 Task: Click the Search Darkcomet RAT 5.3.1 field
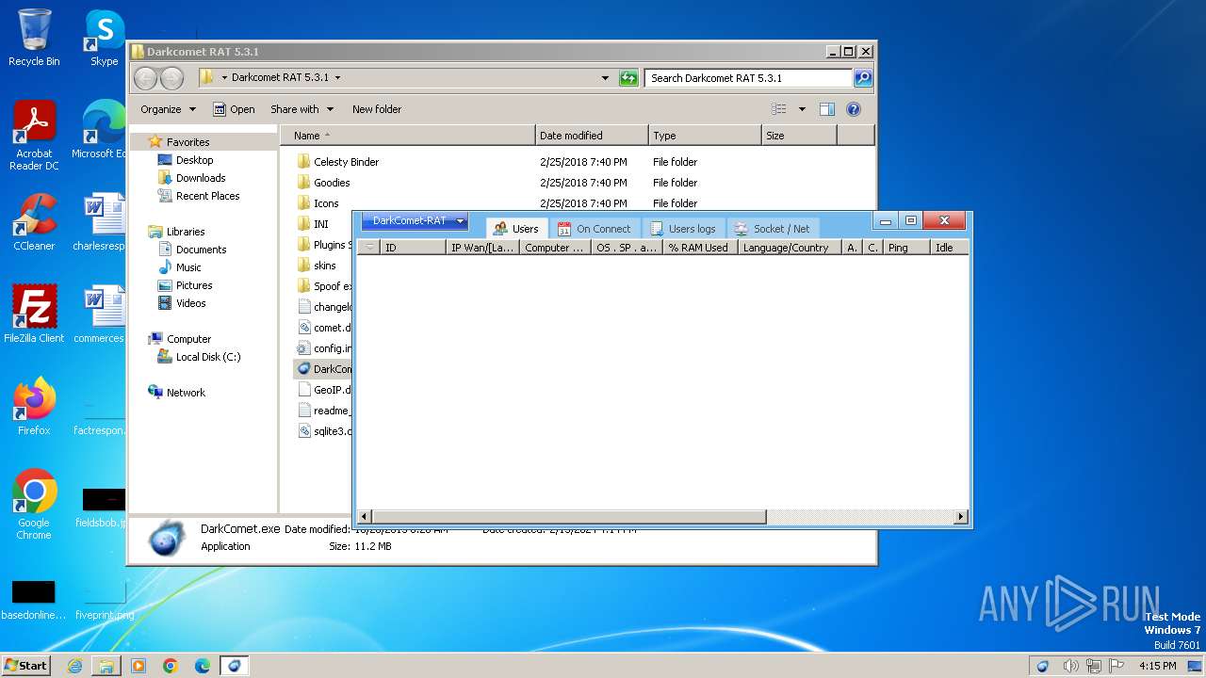[749, 78]
